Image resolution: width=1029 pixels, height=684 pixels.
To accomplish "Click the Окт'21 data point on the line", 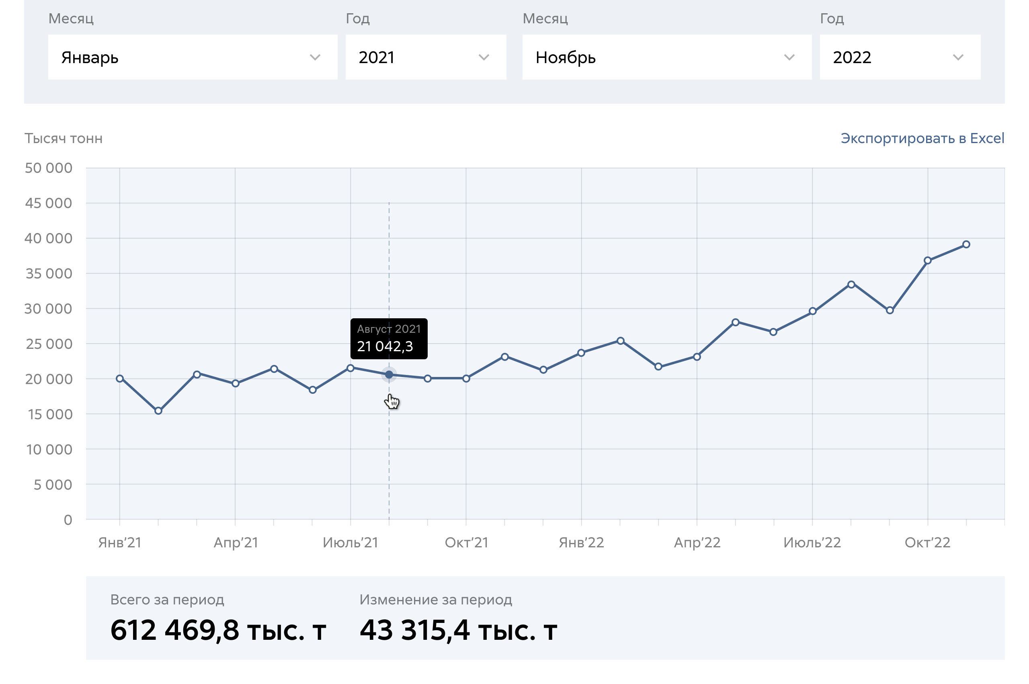I will click(x=466, y=379).
